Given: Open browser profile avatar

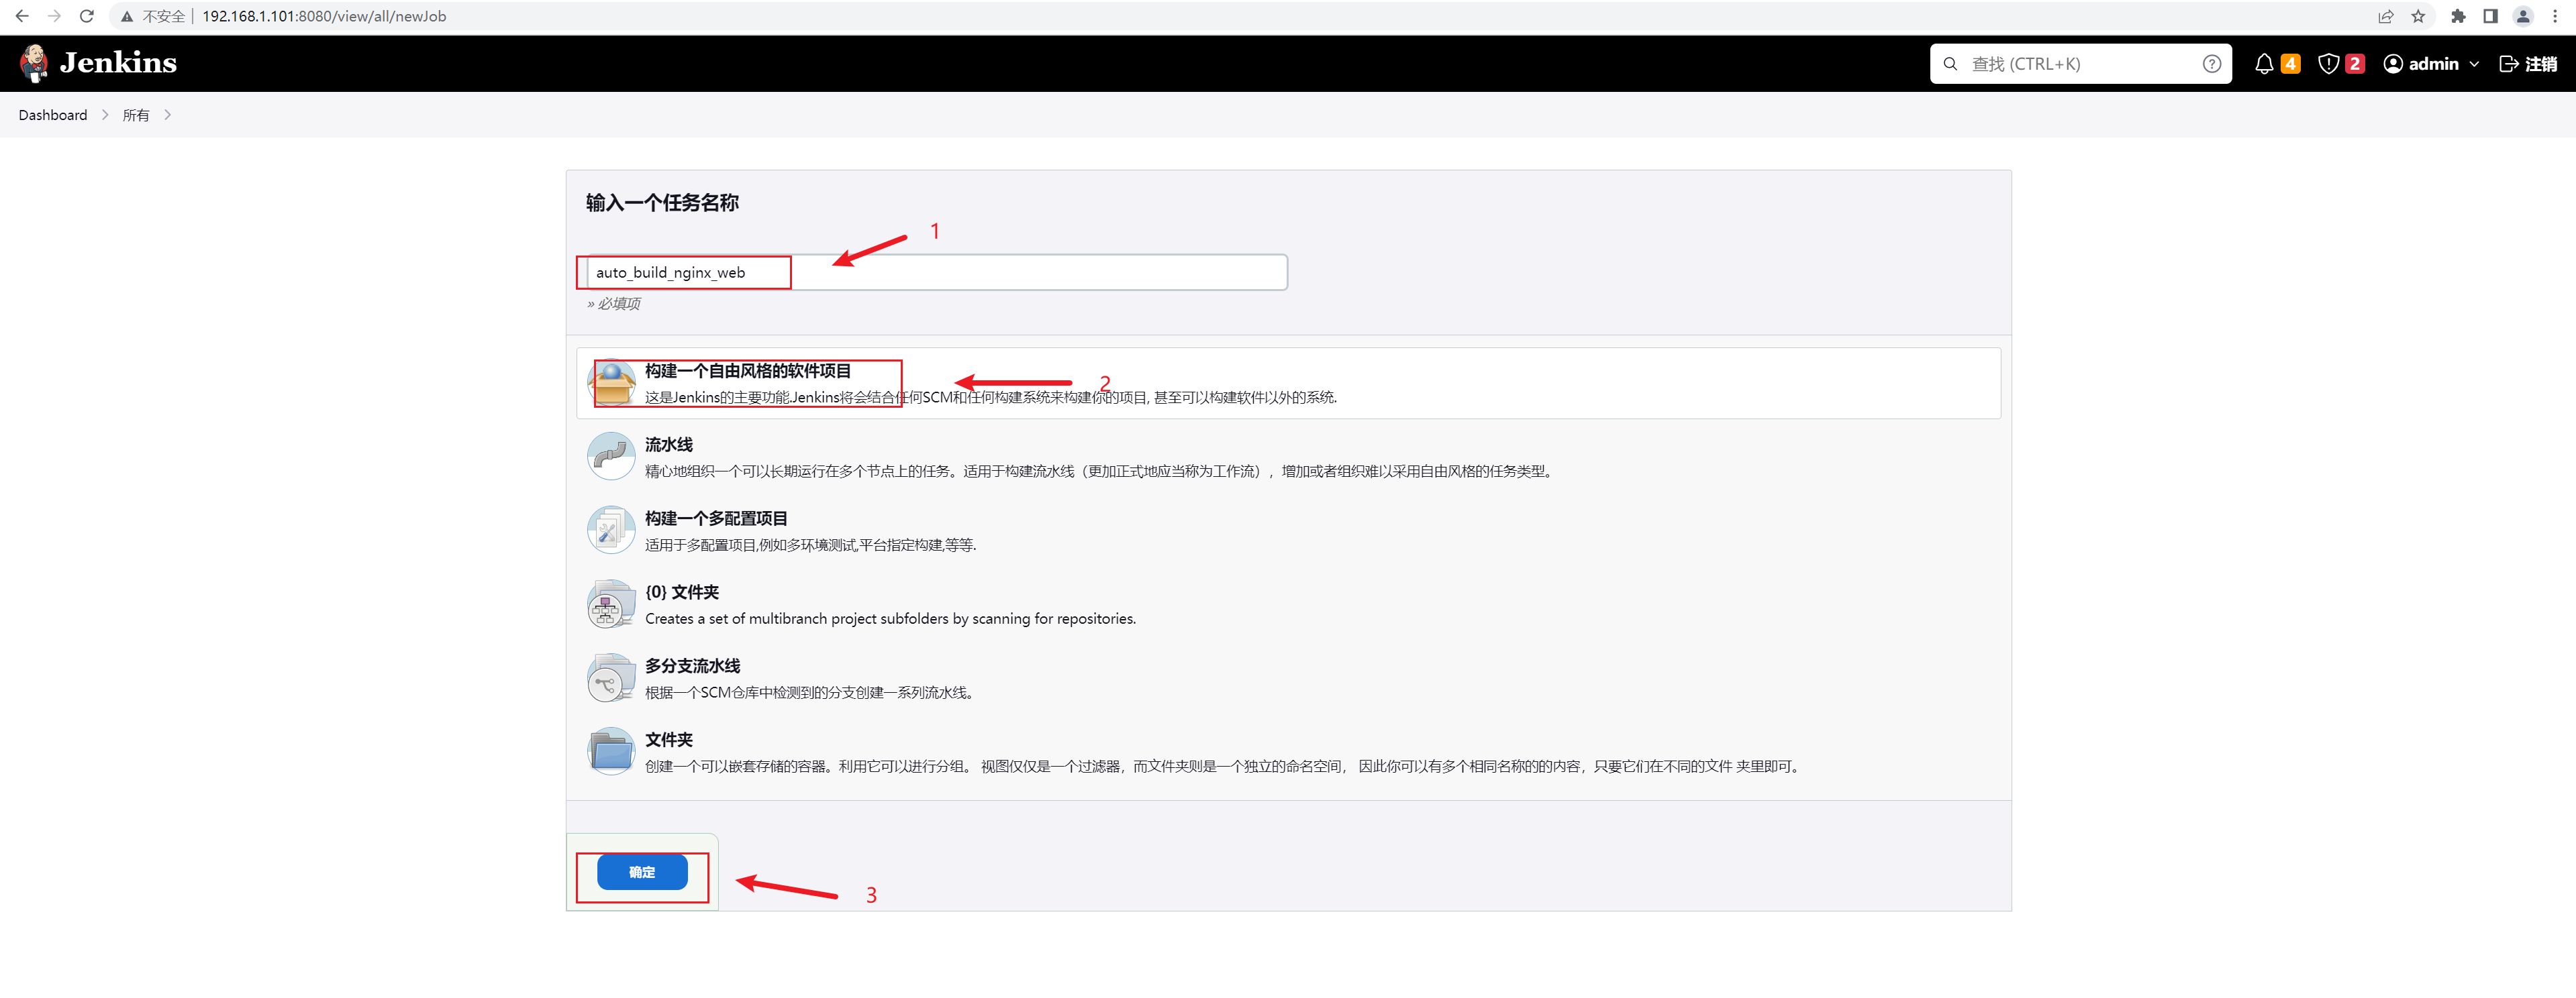Looking at the screenshot, I should tap(2523, 16).
